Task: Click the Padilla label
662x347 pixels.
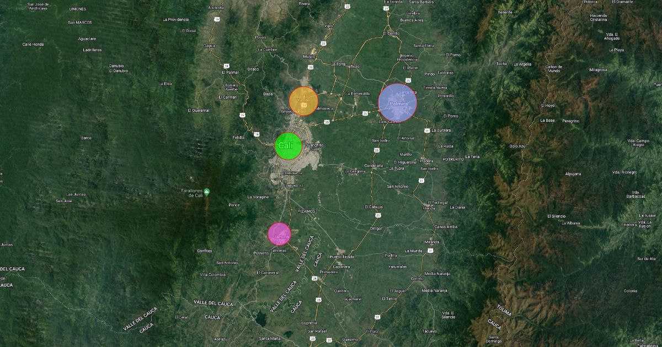Action: 391,255
